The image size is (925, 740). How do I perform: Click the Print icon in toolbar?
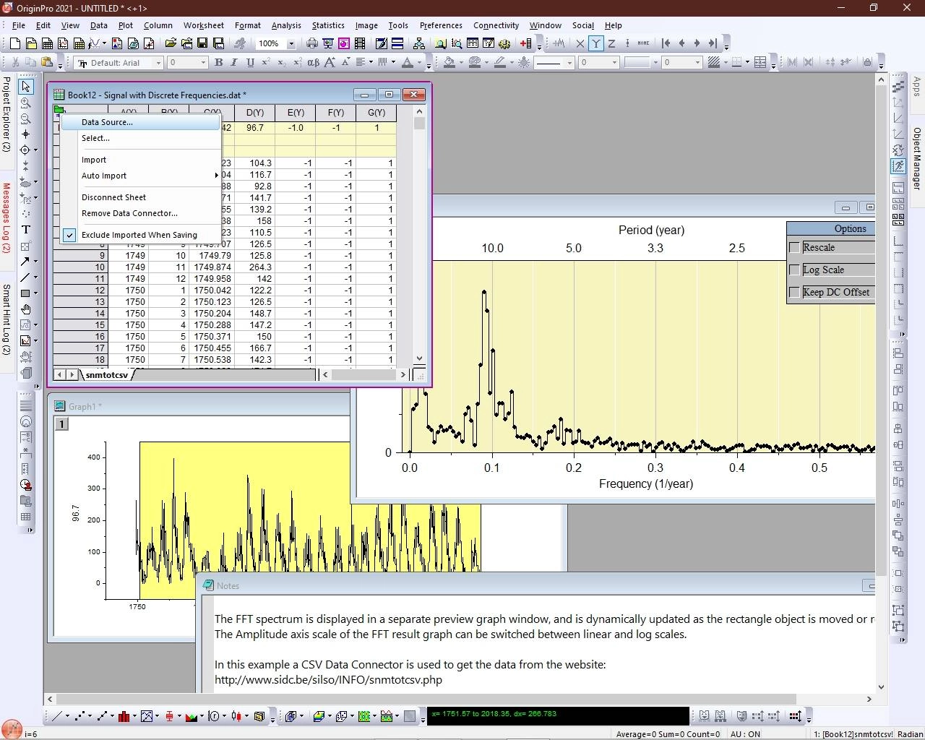tap(311, 43)
